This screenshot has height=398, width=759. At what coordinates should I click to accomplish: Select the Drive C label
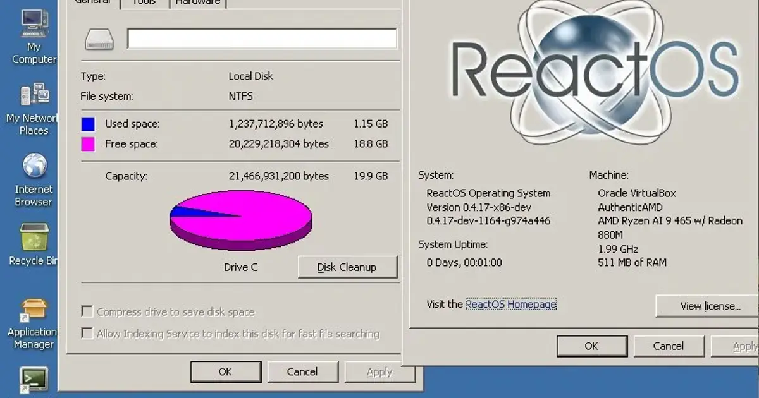(241, 267)
